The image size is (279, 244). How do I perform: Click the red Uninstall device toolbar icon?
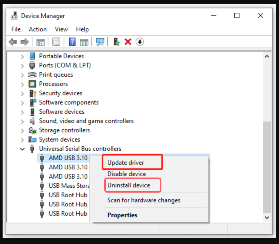pos(128,42)
